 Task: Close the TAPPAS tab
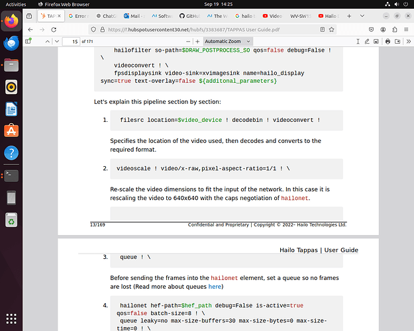(59, 16)
